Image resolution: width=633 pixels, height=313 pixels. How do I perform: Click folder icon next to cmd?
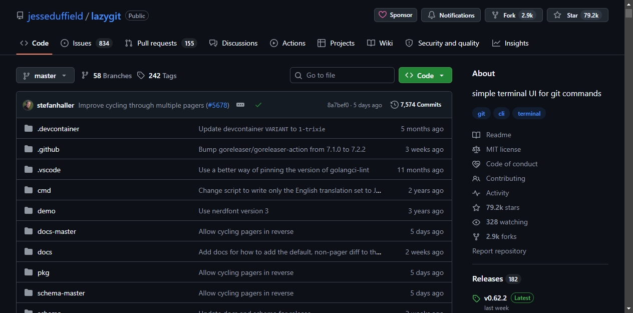click(x=29, y=190)
